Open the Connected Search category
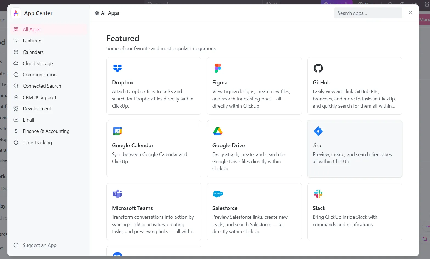430x259 pixels. (x=49, y=86)
